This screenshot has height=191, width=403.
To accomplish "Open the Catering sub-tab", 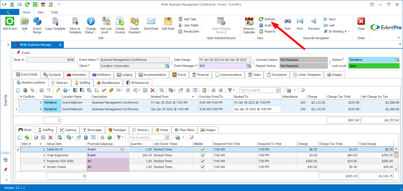I will [68, 130].
